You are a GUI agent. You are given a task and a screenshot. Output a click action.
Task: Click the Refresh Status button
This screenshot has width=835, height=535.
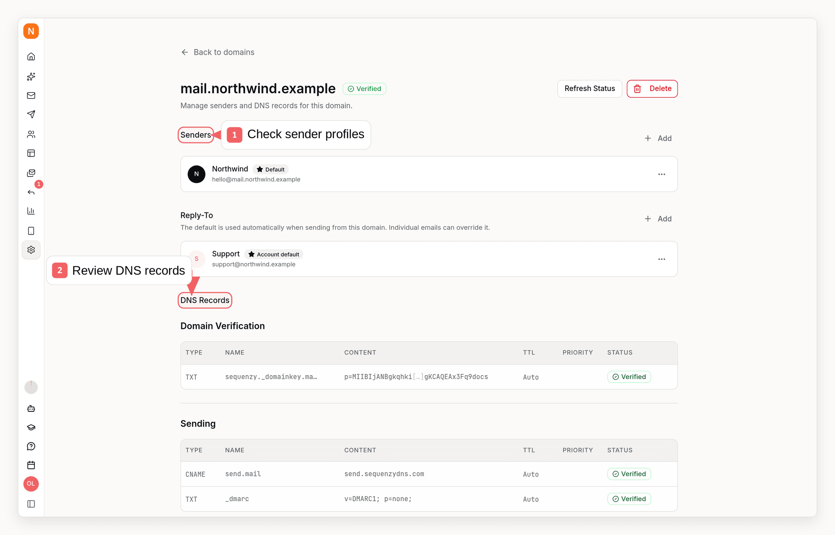(590, 88)
